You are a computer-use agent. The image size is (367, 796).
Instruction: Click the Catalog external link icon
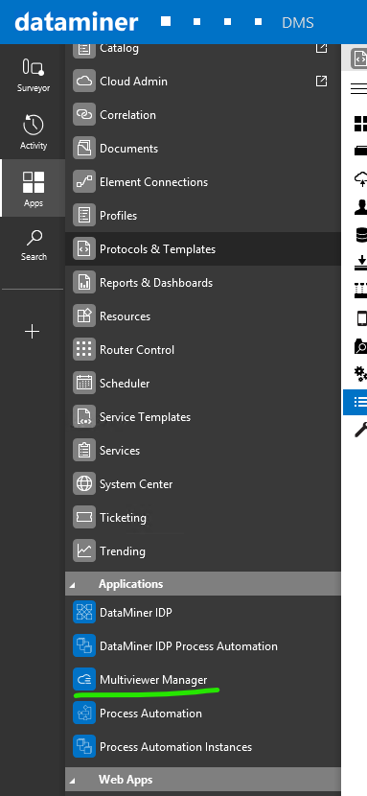pyautogui.click(x=321, y=48)
